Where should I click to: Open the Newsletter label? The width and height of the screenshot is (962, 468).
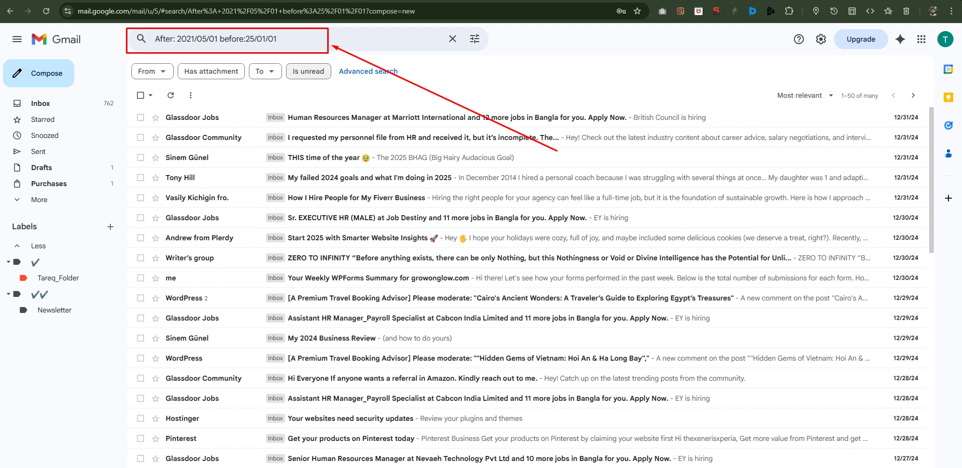[54, 310]
